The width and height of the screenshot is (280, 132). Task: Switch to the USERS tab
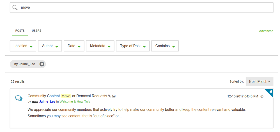pyautogui.click(x=36, y=31)
